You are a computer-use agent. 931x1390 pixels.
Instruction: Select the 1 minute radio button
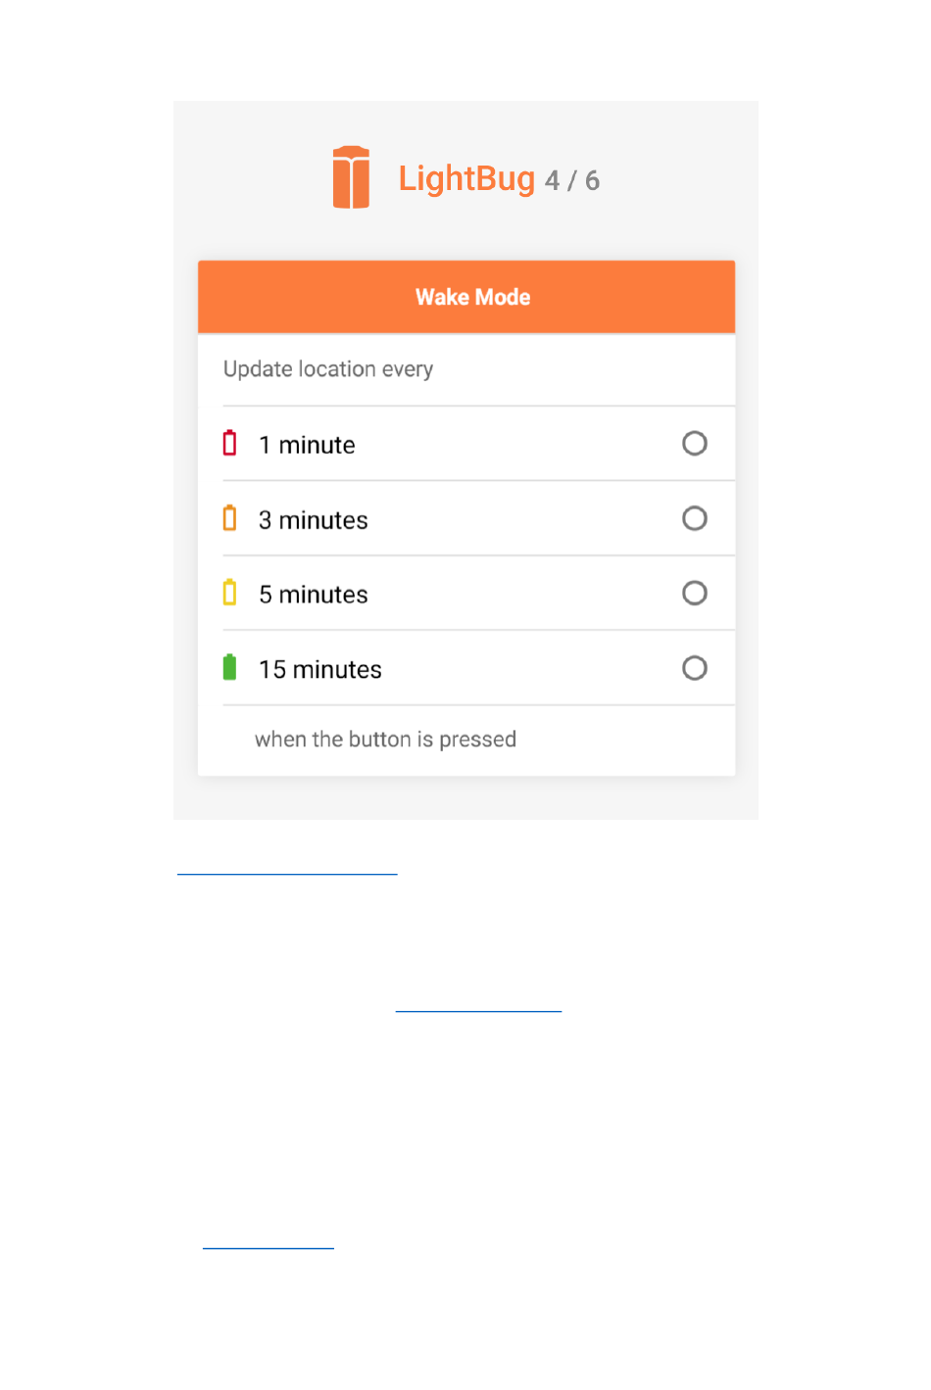tap(695, 444)
